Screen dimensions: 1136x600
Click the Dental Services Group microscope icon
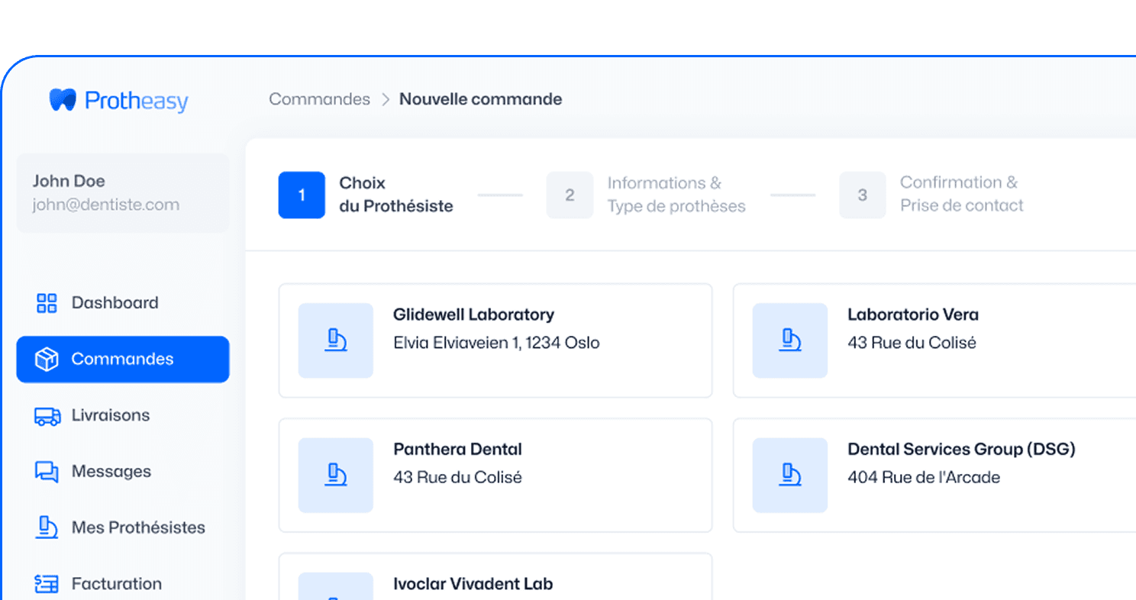[x=789, y=475]
